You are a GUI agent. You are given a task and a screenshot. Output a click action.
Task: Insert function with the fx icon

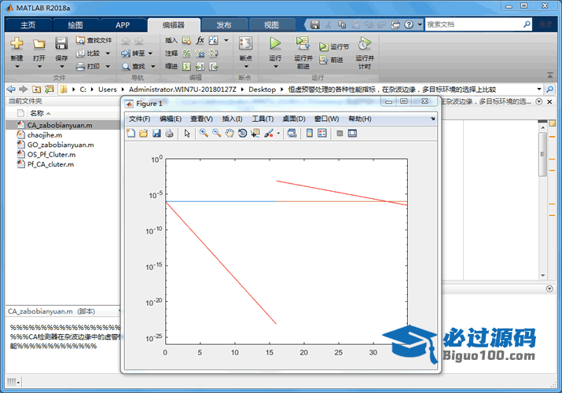(200, 40)
